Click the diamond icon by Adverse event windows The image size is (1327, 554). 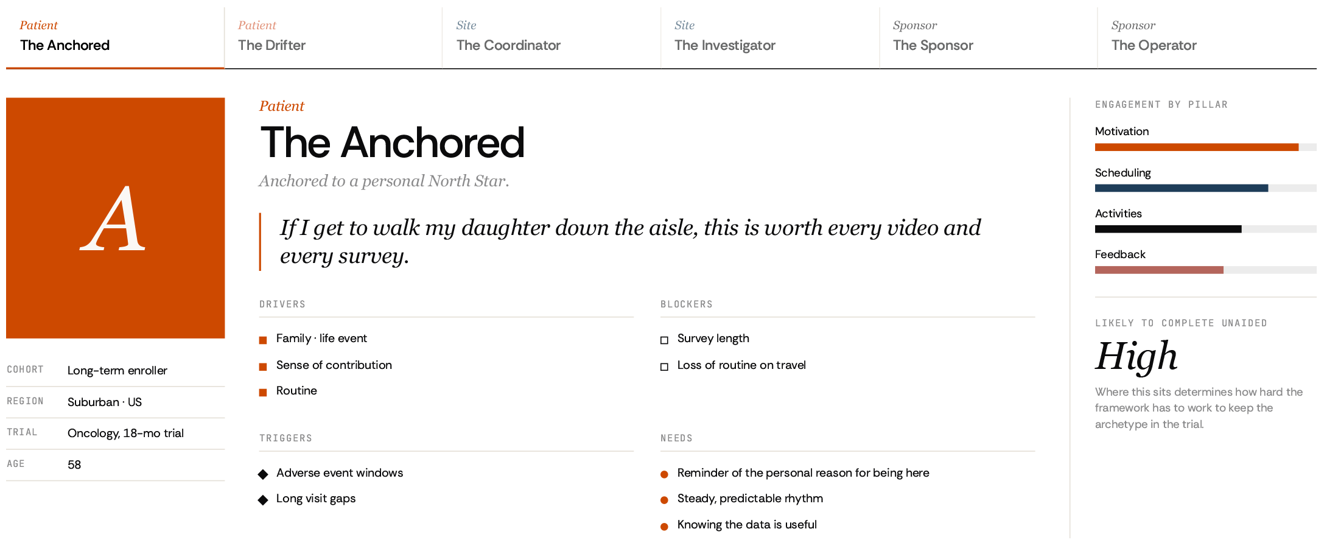263,474
